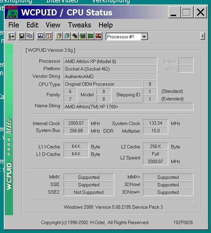Click 3DNow!+ 'Supported' field

(x=168, y=192)
